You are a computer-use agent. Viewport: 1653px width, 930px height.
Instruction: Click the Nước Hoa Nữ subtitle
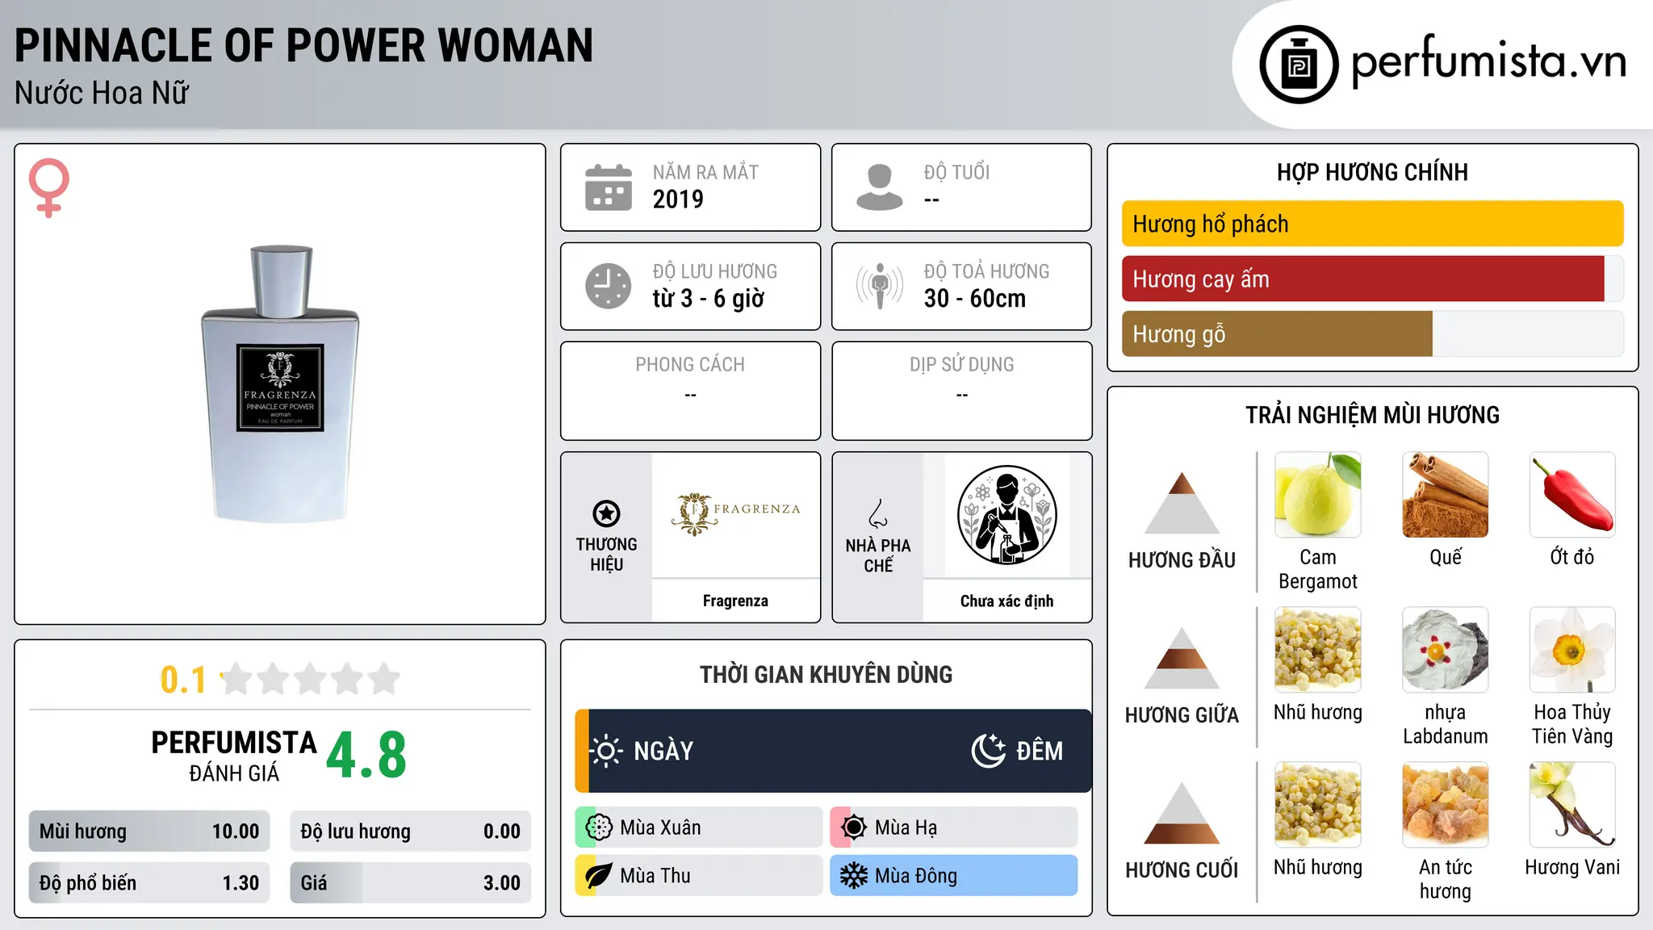(102, 93)
